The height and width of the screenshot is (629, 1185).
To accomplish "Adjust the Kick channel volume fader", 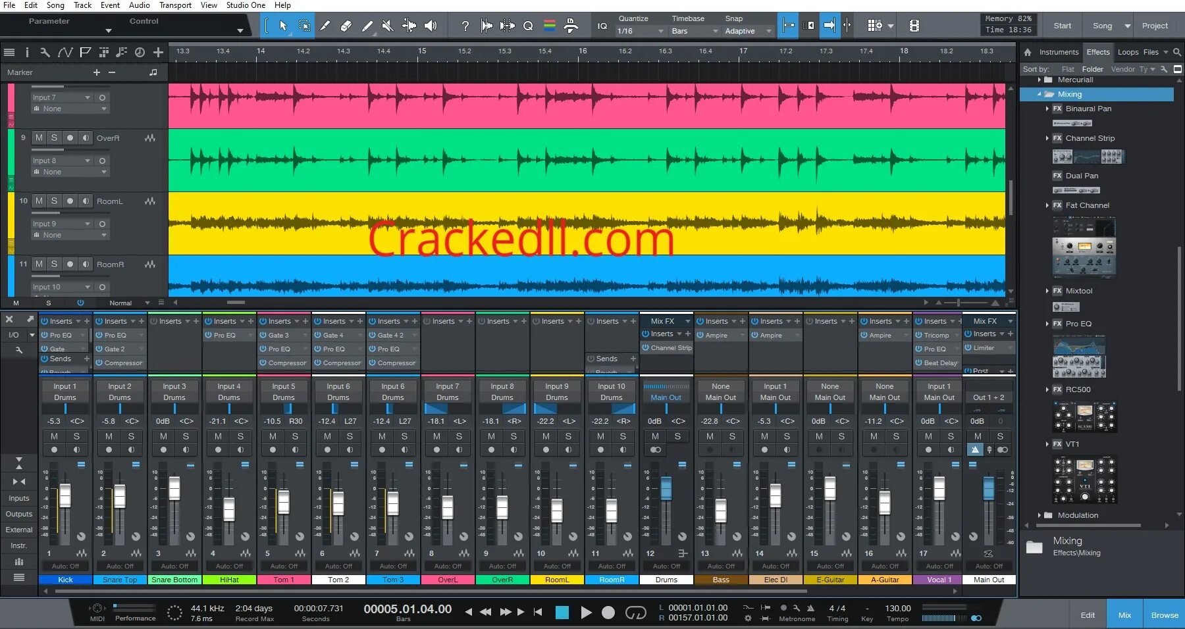I will tap(65, 495).
